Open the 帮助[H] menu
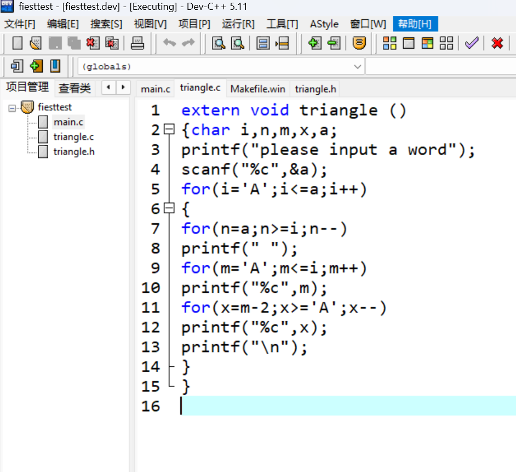 (415, 24)
